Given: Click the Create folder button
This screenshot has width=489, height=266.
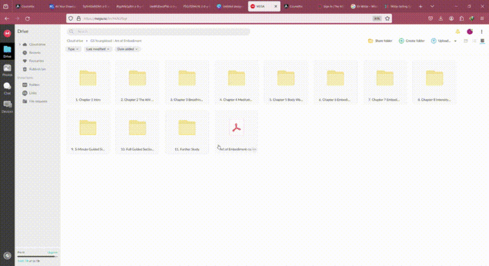Looking at the screenshot, I should [x=412, y=41].
